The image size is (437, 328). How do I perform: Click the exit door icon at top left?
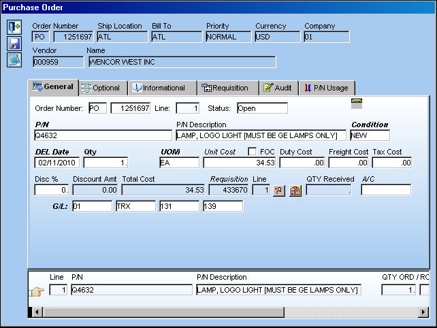tap(14, 27)
